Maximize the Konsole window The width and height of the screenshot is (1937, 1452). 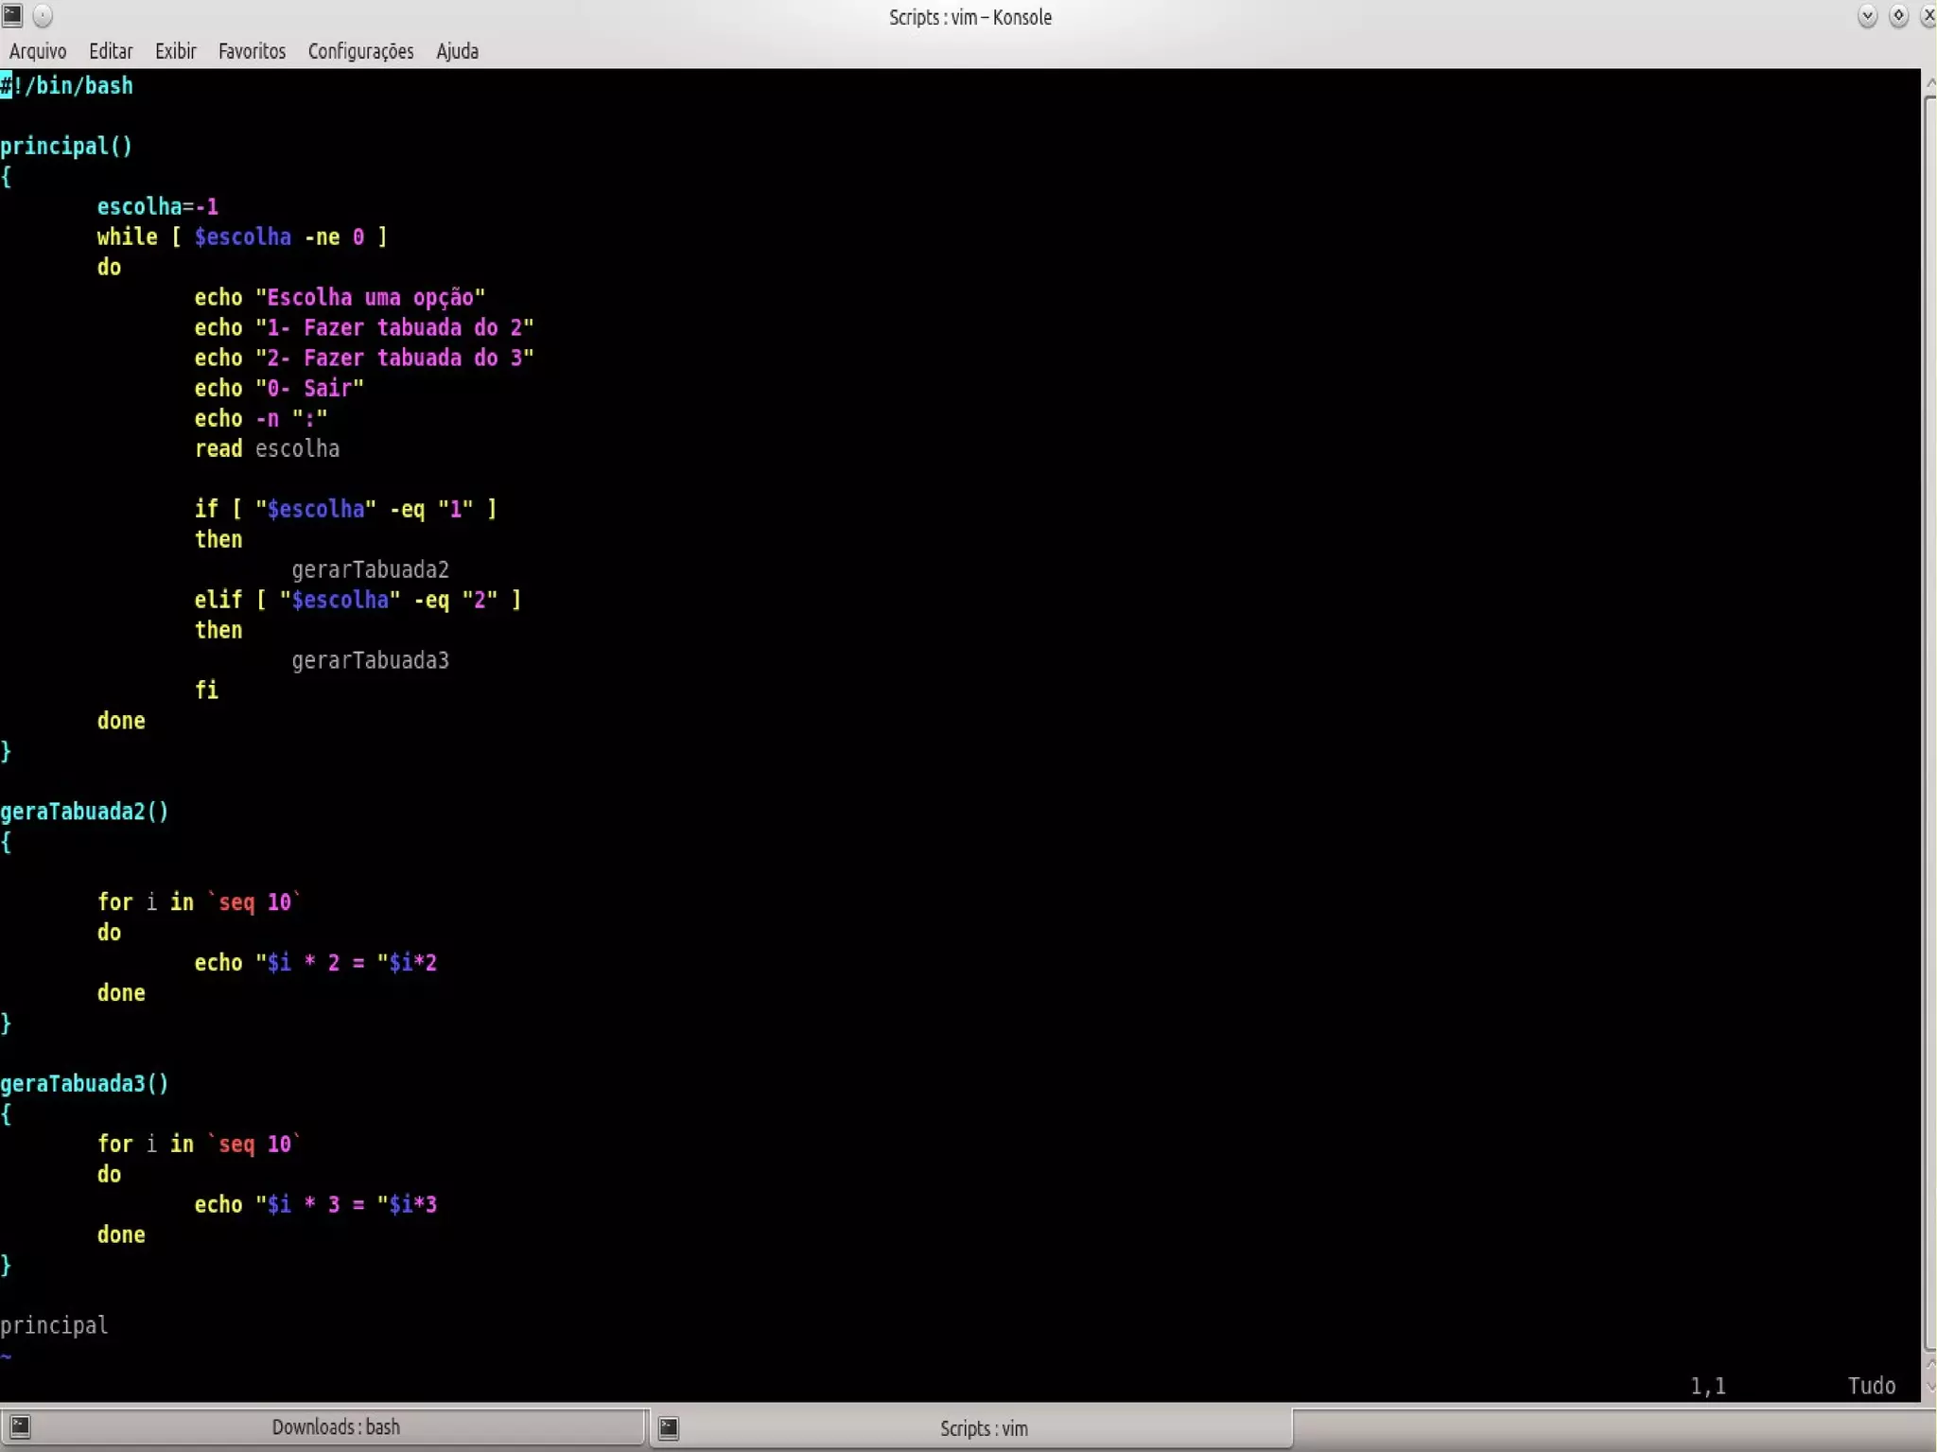[1898, 15]
